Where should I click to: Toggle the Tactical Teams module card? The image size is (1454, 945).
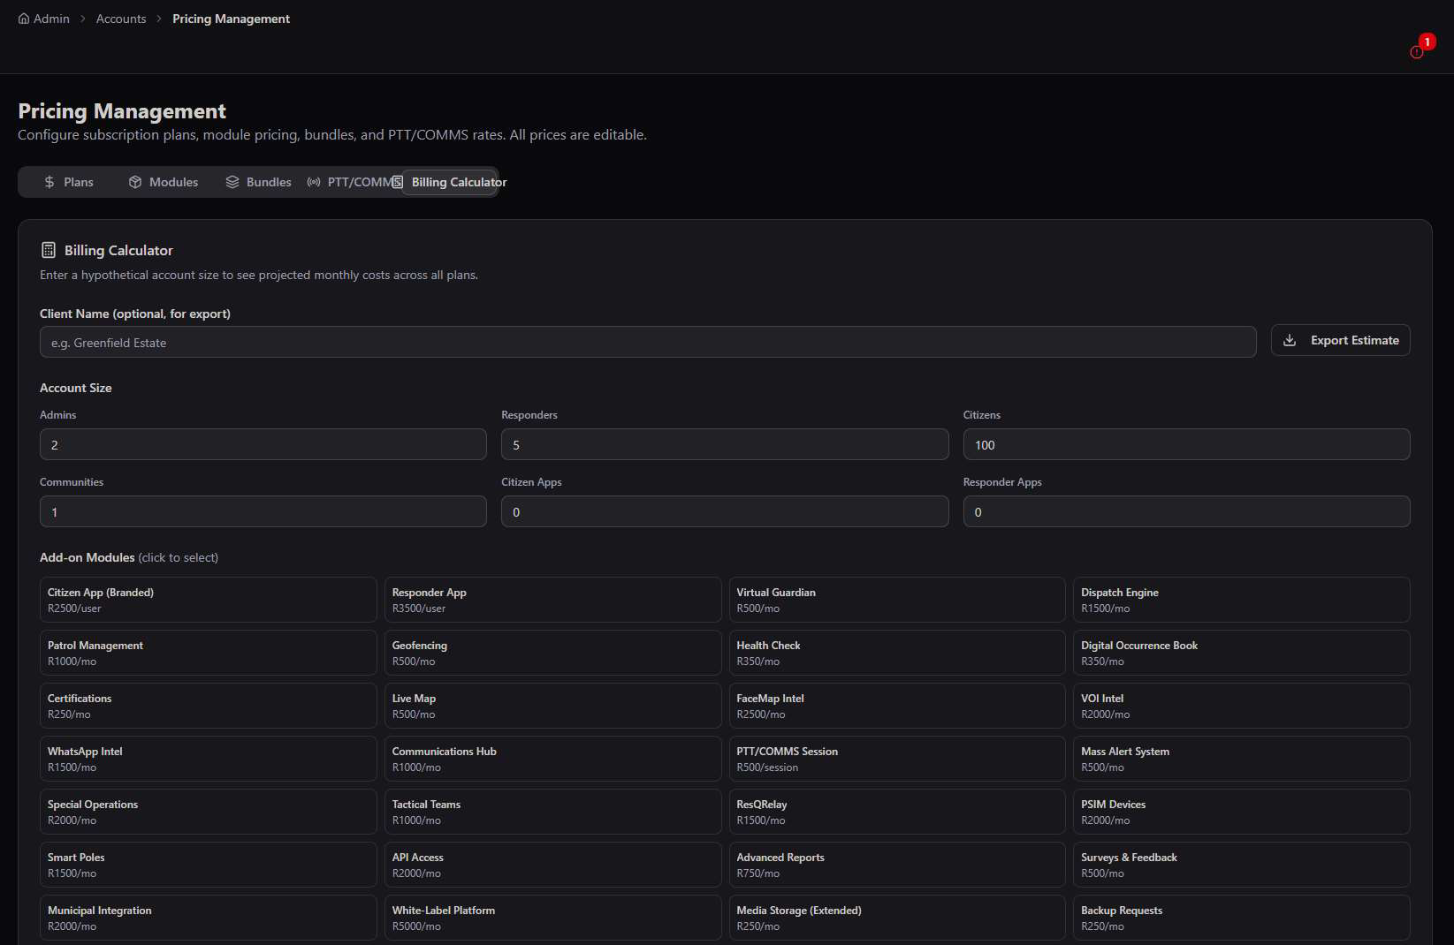click(x=553, y=812)
